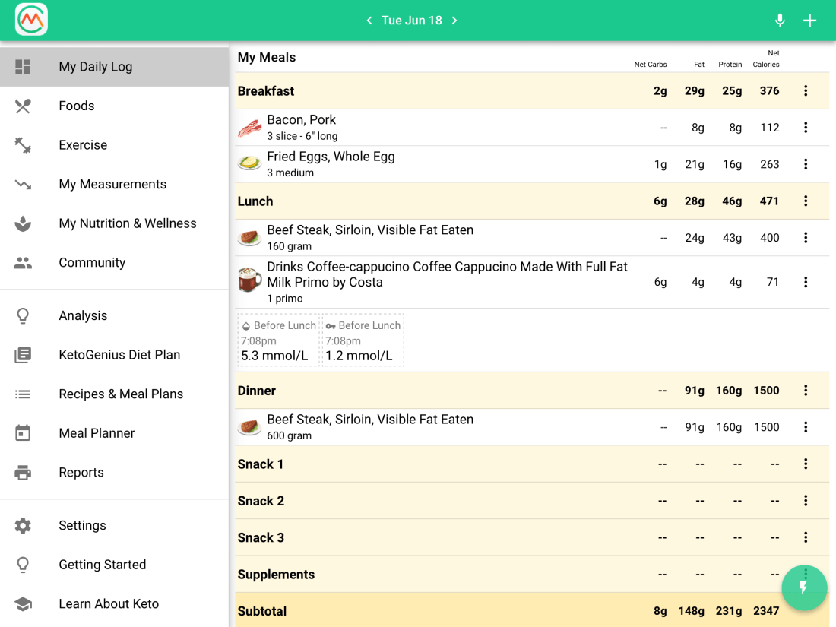Select the blood glucose 5.3 mmol/L reading
Image resolution: width=836 pixels, height=627 pixels.
coord(278,340)
